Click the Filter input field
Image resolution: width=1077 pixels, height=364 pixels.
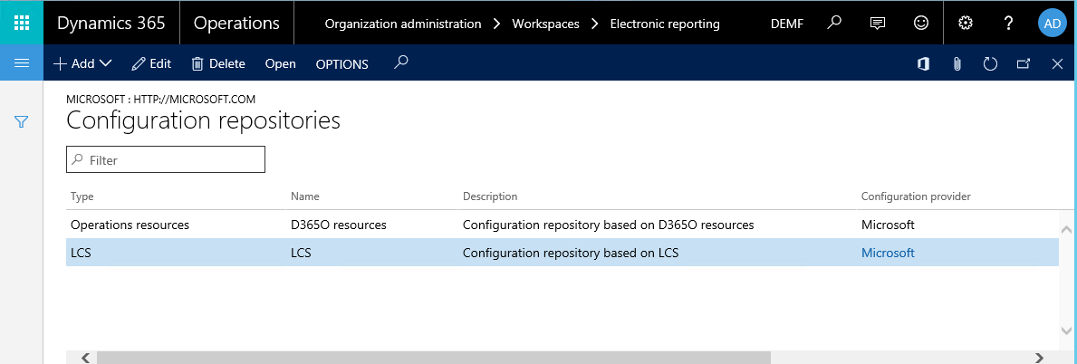166,159
